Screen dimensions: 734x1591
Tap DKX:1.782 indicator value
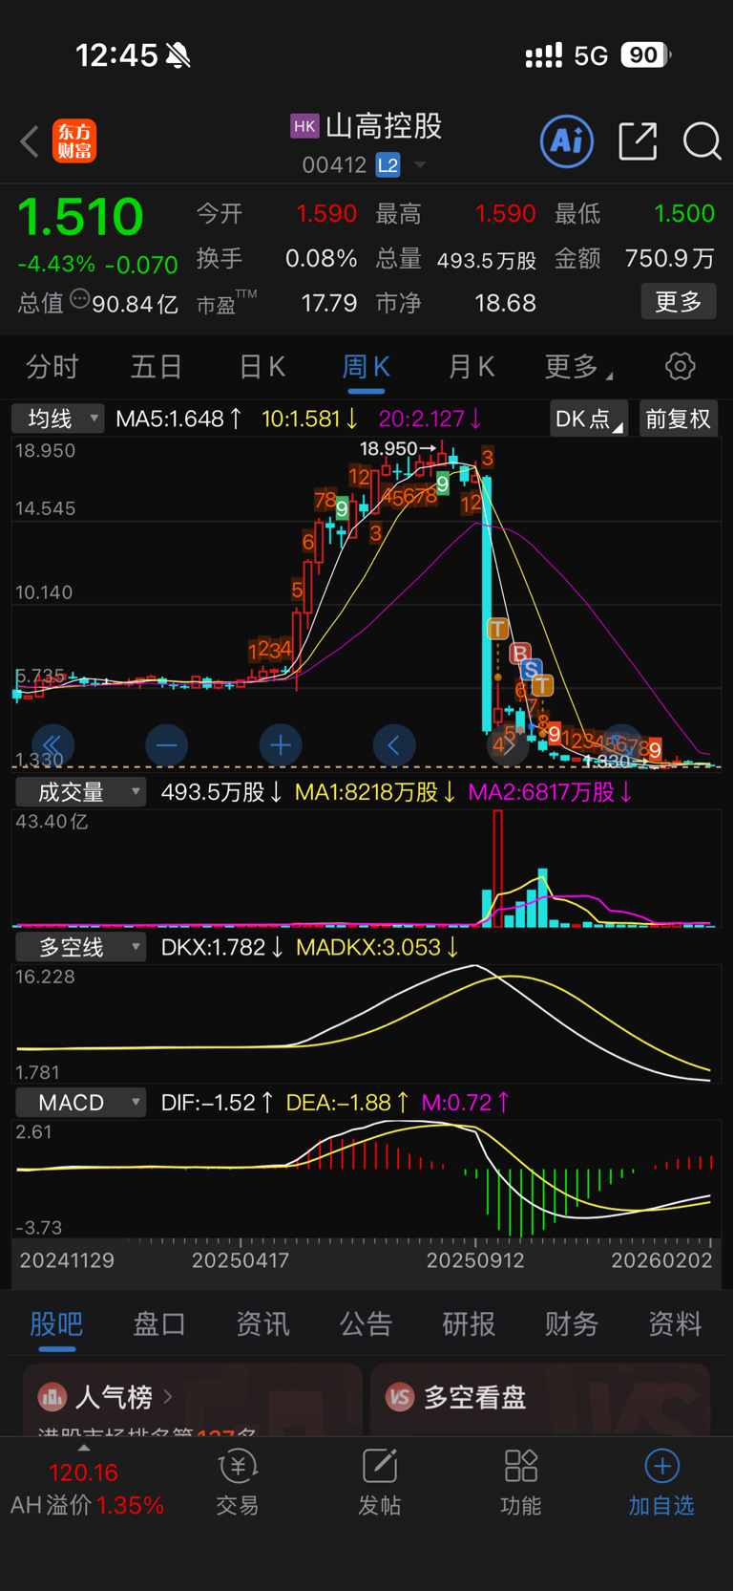(222, 947)
